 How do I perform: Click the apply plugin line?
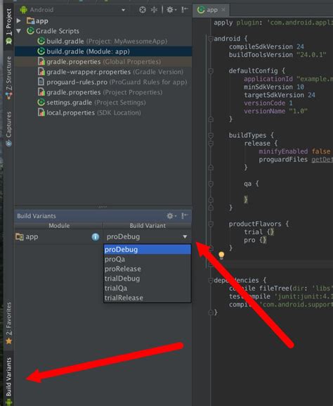click(273, 23)
